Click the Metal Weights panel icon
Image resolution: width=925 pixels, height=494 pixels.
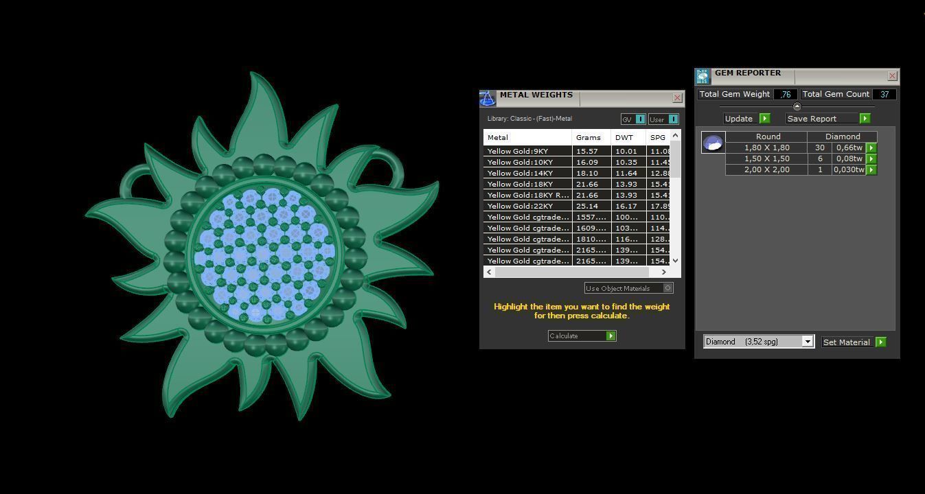(x=487, y=99)
